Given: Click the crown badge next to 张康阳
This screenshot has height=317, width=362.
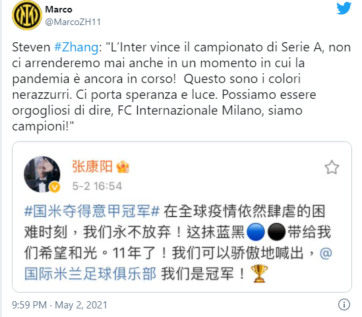Looking at the screenshot, I should 123,167.
